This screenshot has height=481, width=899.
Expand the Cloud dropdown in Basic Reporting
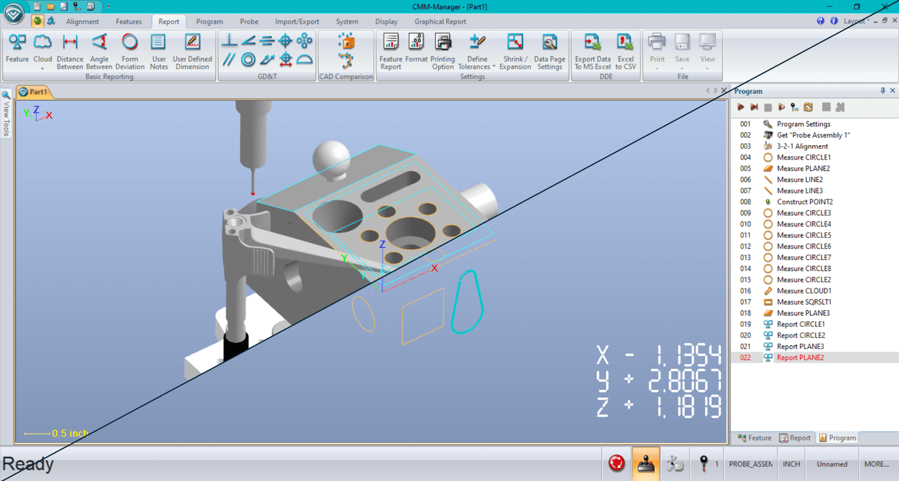(43, 68)
